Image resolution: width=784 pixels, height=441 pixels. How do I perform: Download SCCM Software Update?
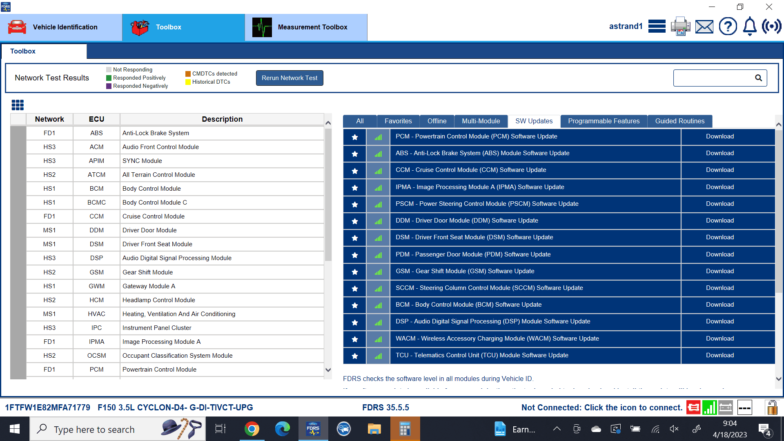[720, 288]
